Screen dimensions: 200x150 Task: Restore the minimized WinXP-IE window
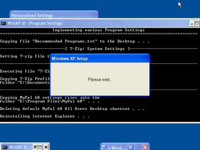tap(35, 147)
